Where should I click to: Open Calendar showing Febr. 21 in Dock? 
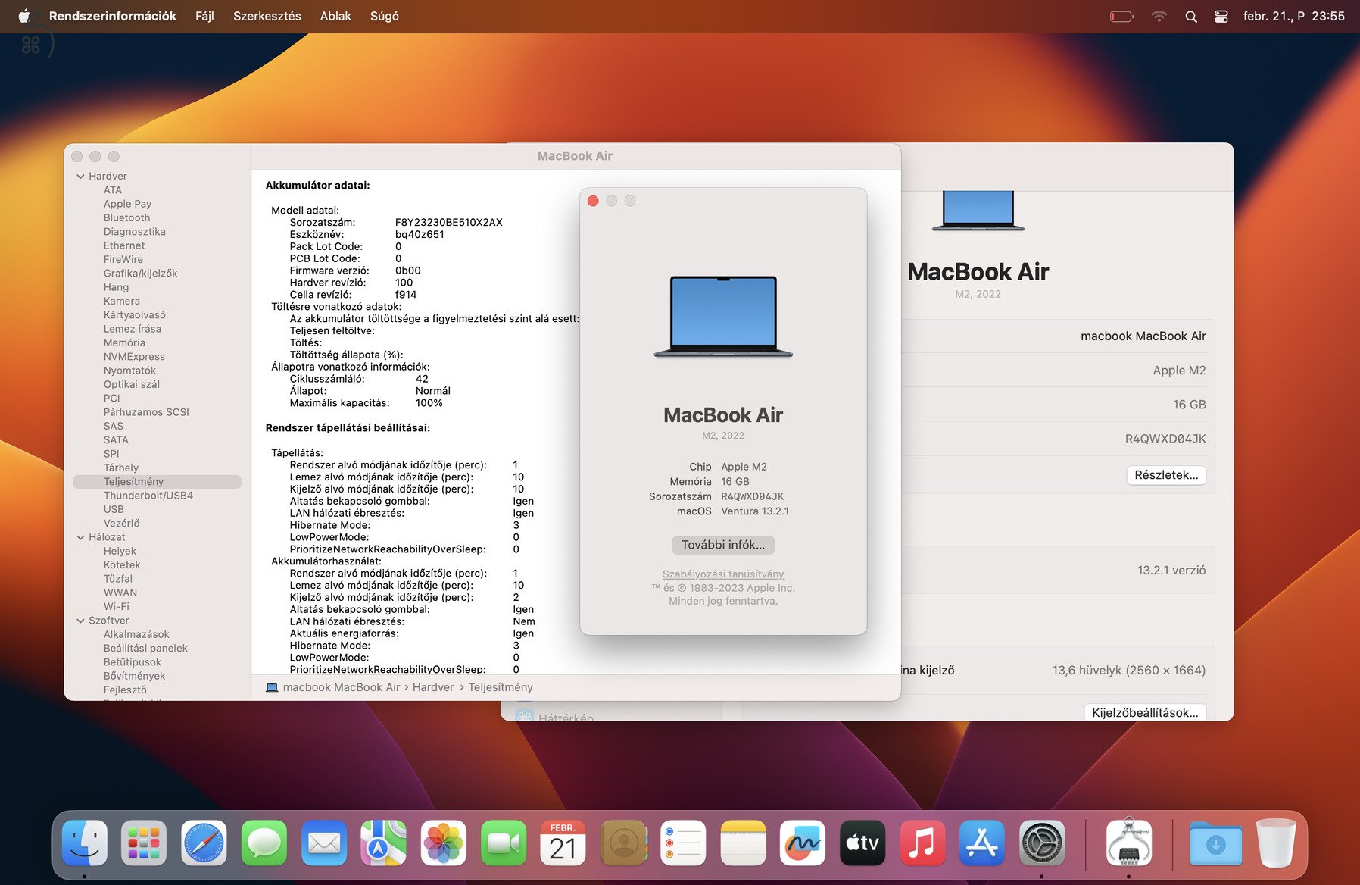pyautogui.click(x=563, y=843)
